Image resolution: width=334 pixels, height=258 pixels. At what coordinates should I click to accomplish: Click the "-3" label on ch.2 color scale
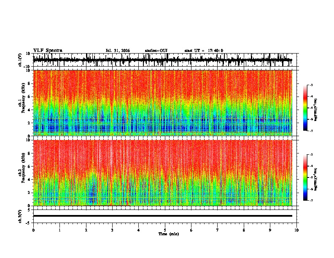tap(311, 155)
